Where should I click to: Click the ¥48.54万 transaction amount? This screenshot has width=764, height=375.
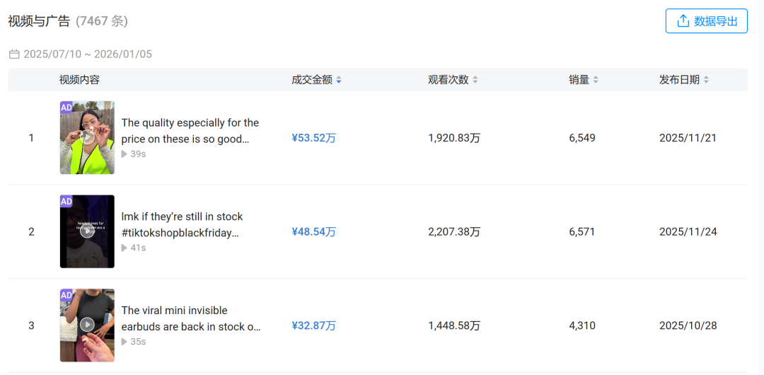coord(313,232)
